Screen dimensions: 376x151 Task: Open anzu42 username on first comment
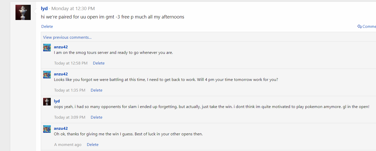click(x=61, y=47)
